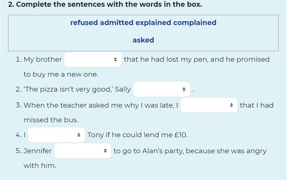Open the dropdown after "My brother"

pos(93,59)
